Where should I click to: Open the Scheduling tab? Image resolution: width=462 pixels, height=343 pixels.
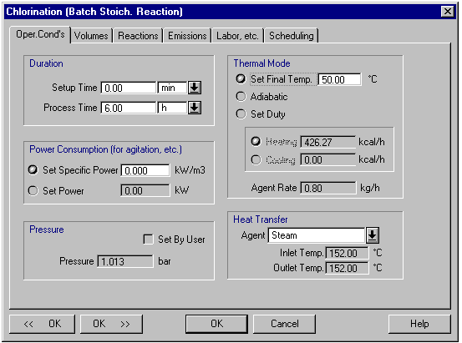point(292,36)
